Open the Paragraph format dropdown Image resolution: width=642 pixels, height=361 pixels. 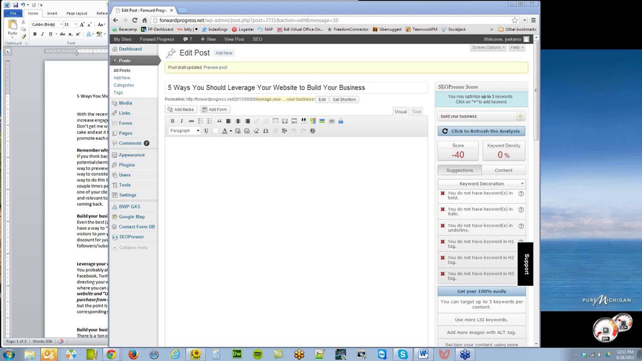click(x=185, y=131)
